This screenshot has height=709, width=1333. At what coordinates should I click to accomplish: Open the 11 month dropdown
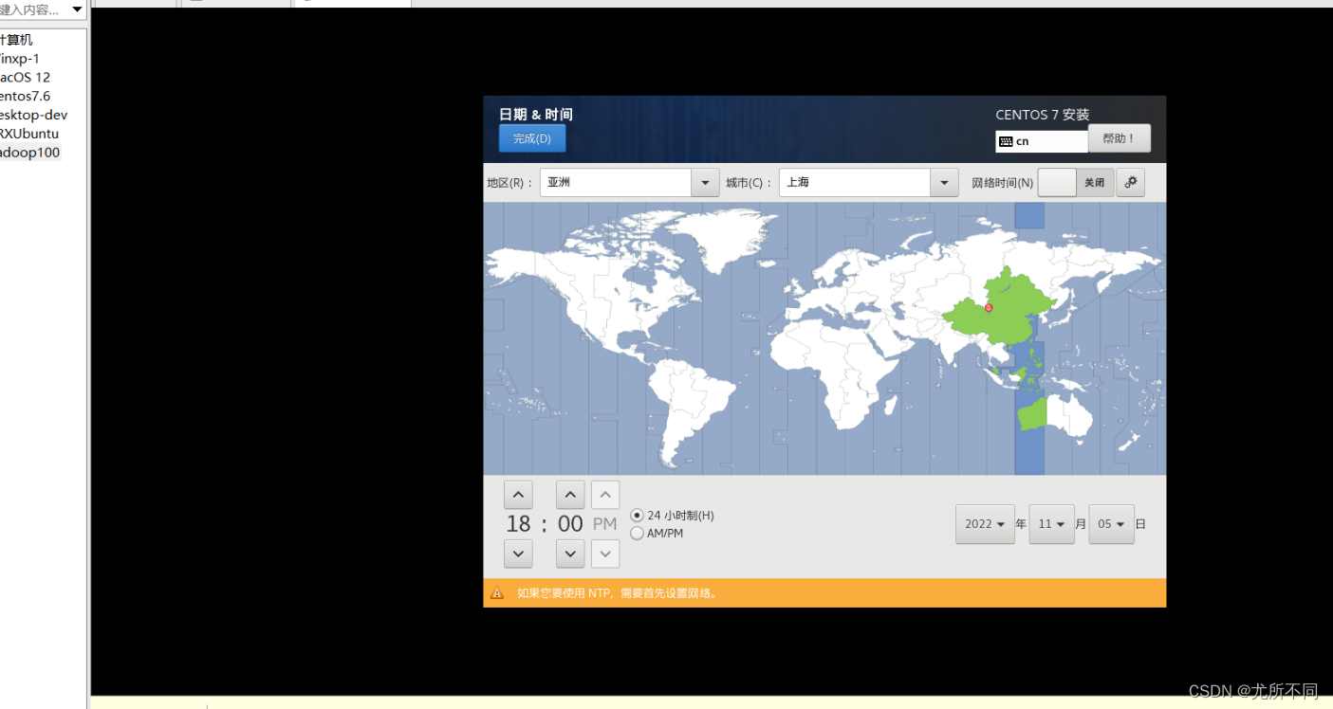click(x=1051, y=524)
